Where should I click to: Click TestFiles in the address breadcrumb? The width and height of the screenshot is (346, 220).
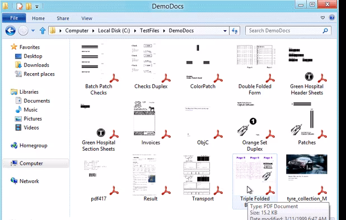coord(149,31)
